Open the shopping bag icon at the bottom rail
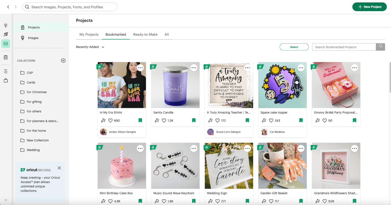391x205 pixels. [5, 80]
